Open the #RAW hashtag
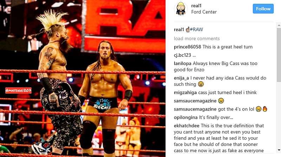 click(196, 29)
